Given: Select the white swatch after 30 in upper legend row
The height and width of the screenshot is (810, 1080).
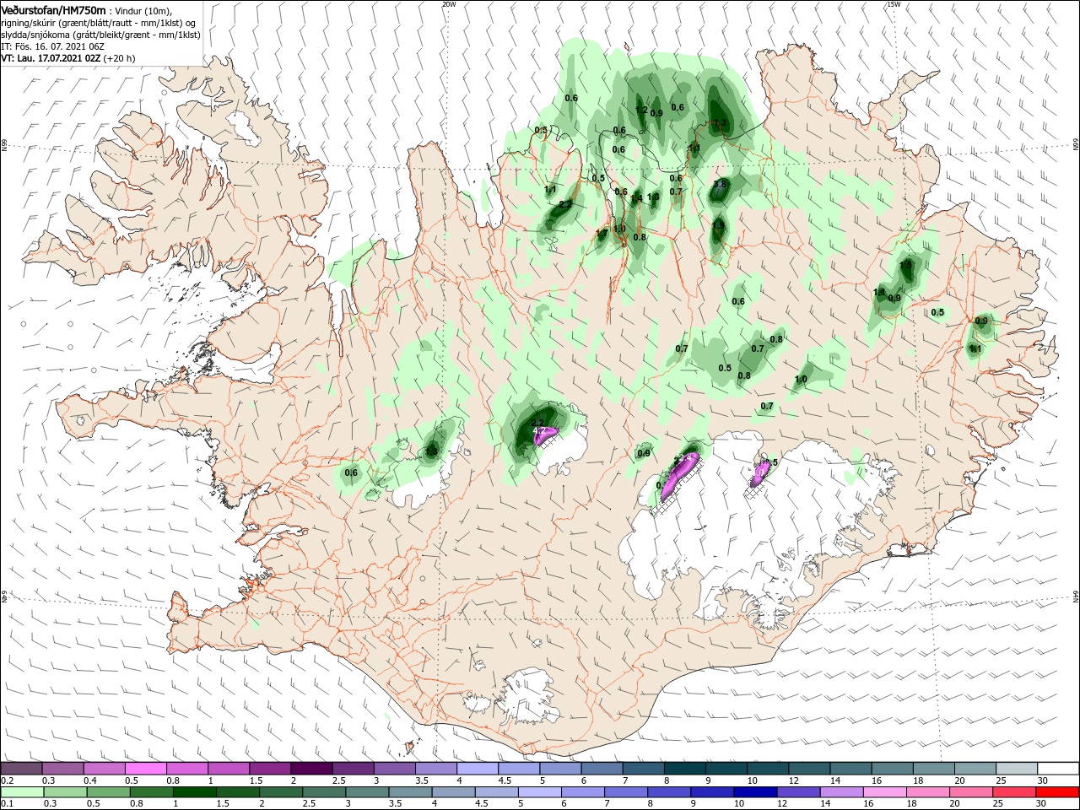Looking at the screenshot, I should coord(1058,769).
